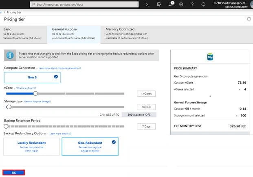Select the Gen 5 compute generation option
The image size is (253, 177).
[x=32, y=78]
